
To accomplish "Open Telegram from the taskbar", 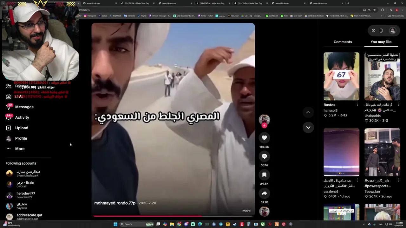I will click(221, 224).
